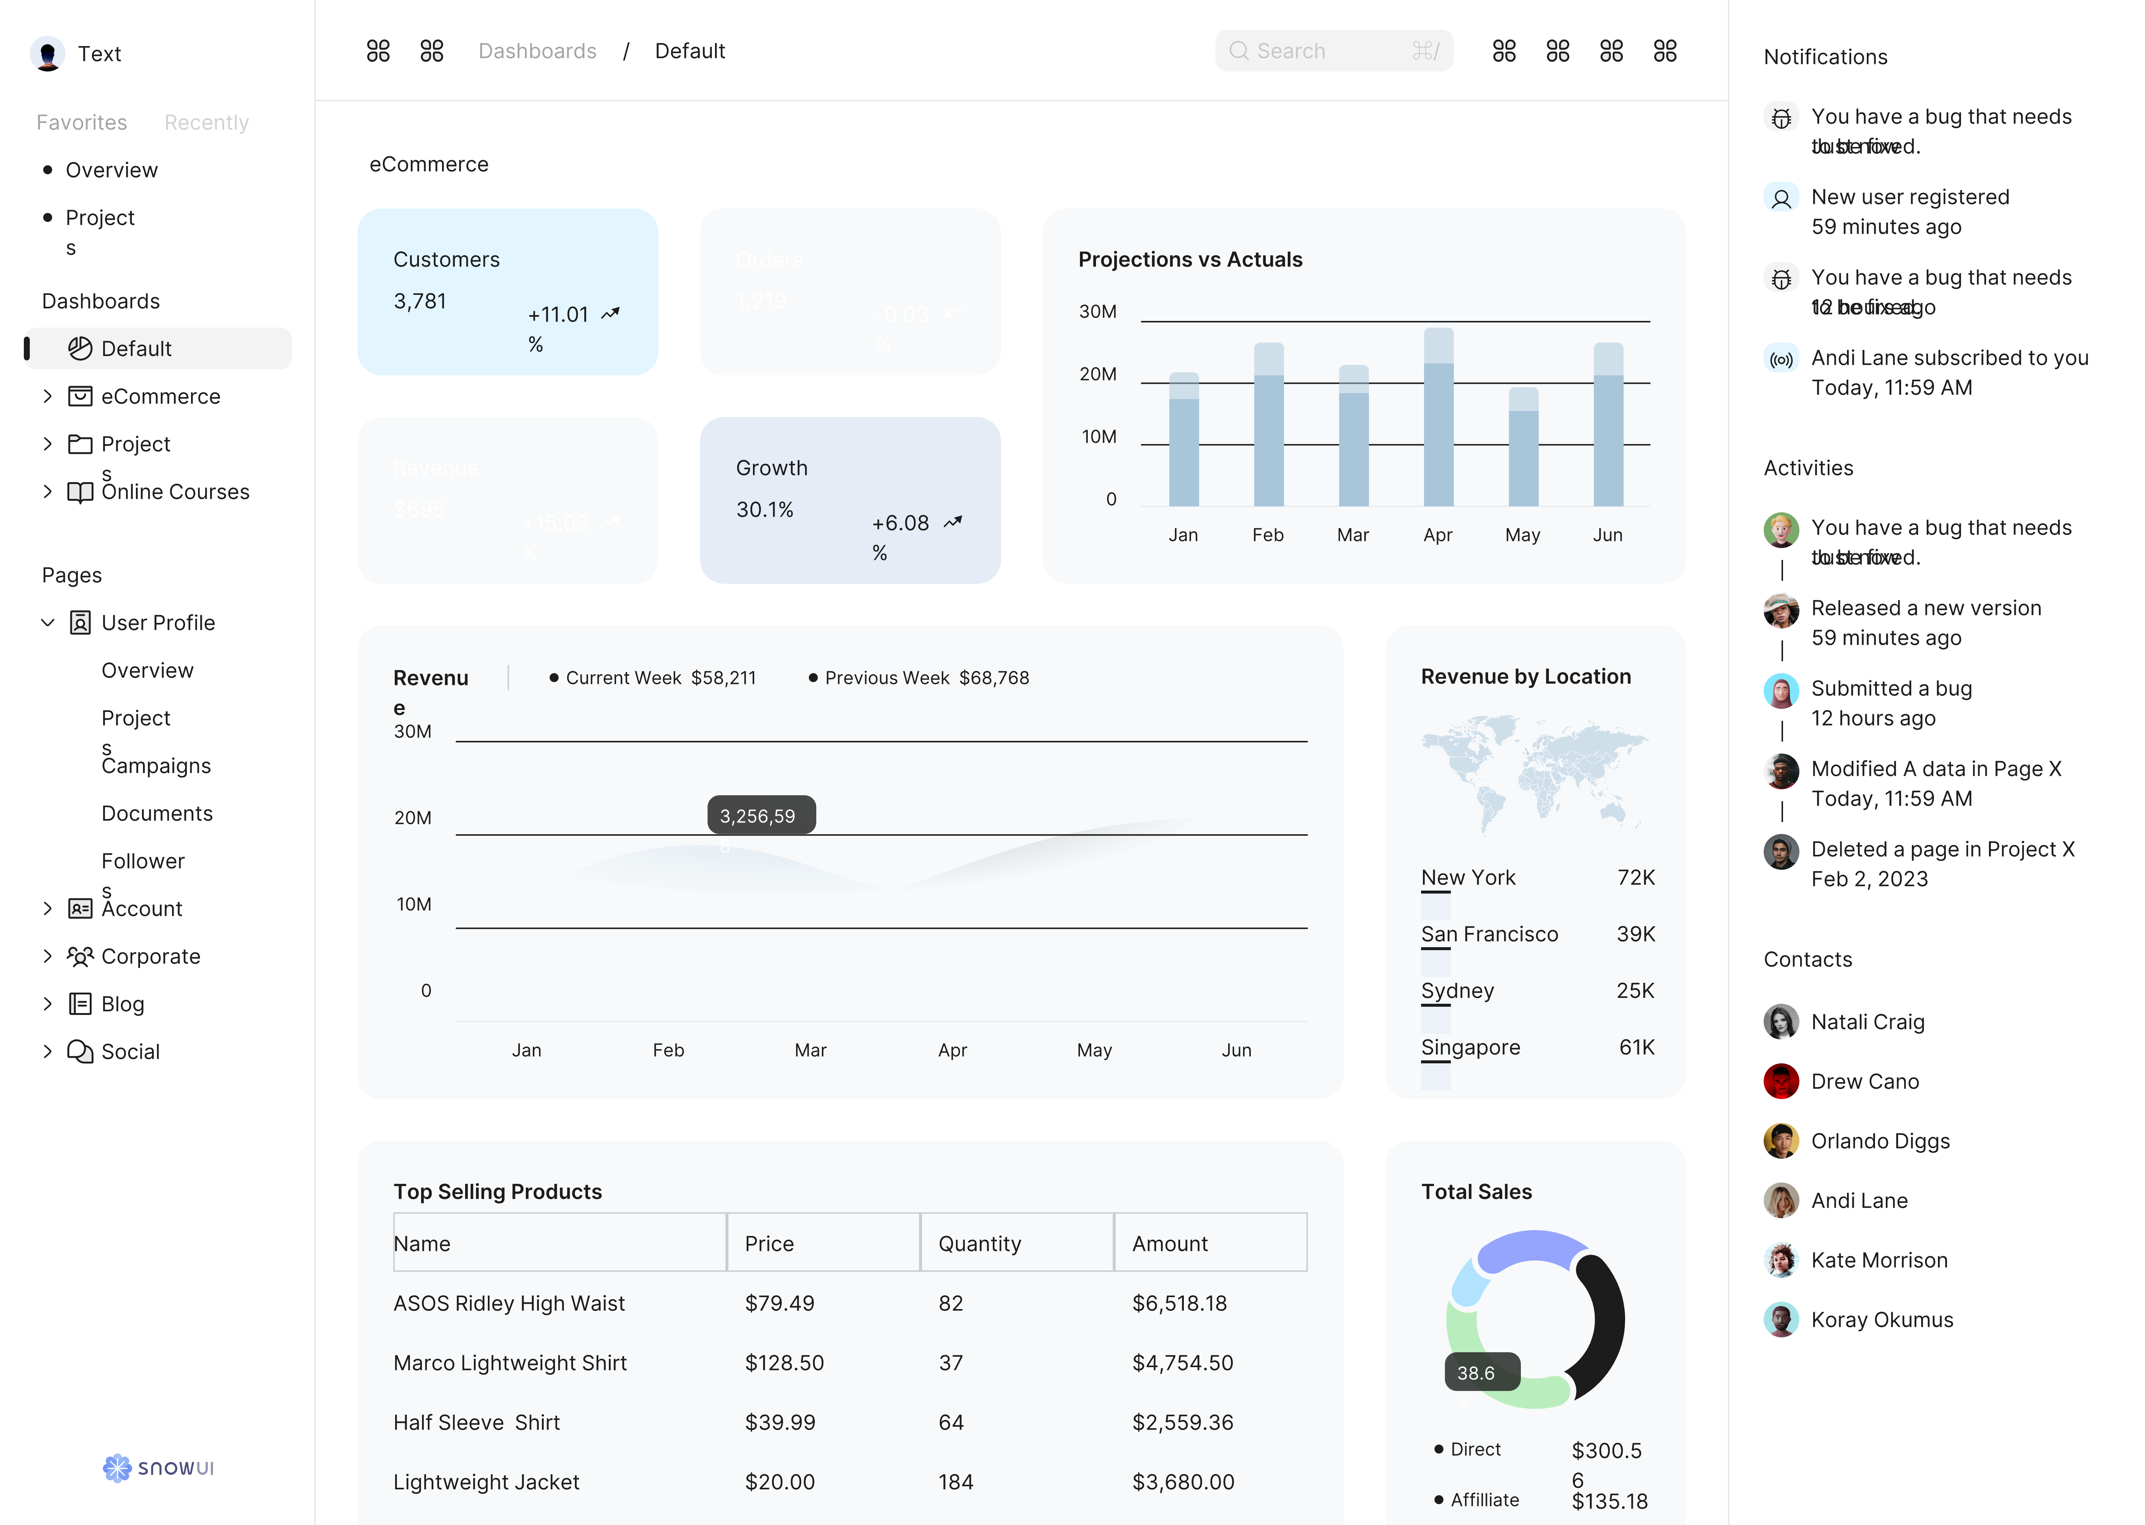The width and height of the screenshot is (2145, 1525).
Task: Click the Name column header
Action: [560, 1242]
